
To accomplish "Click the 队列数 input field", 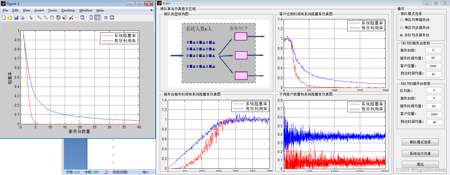I will (434, 90).
